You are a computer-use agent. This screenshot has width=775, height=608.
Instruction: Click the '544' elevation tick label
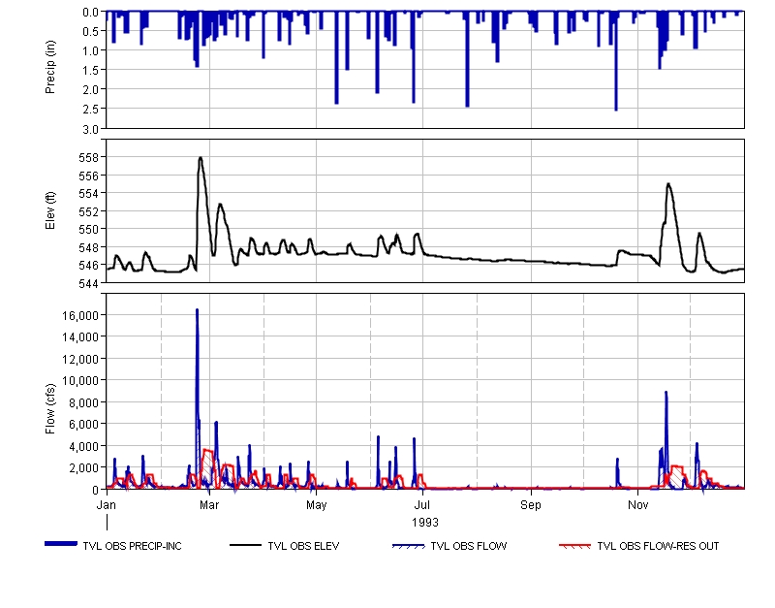click(89, 283)
